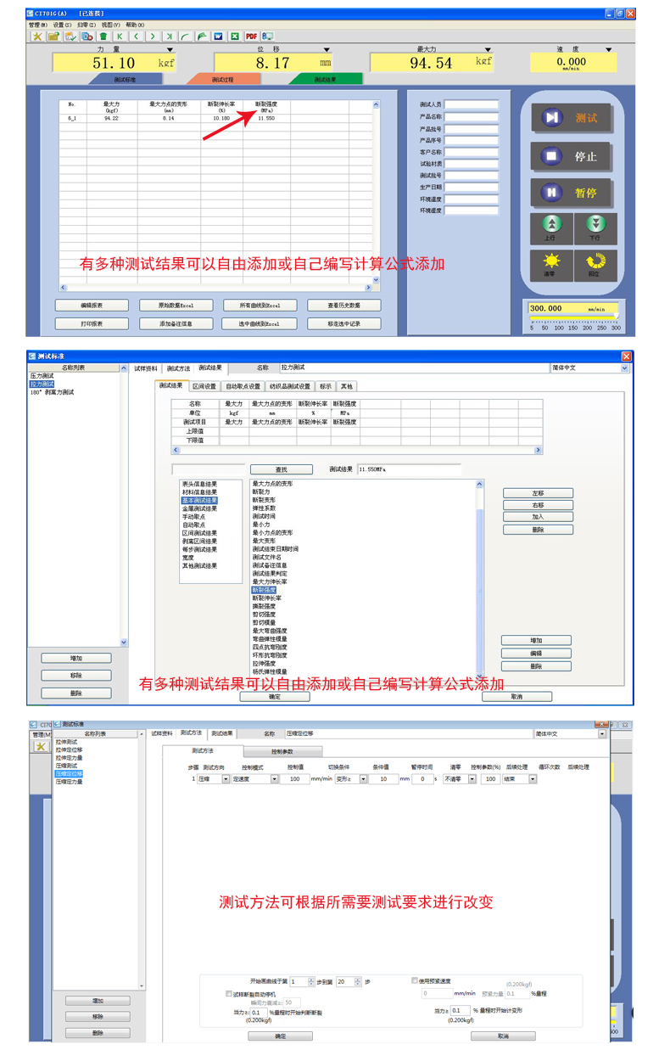This screenshot has height=1061, width=670.
Task: Click the 下行 move-down icon button
Action: (x=595, y=227)
